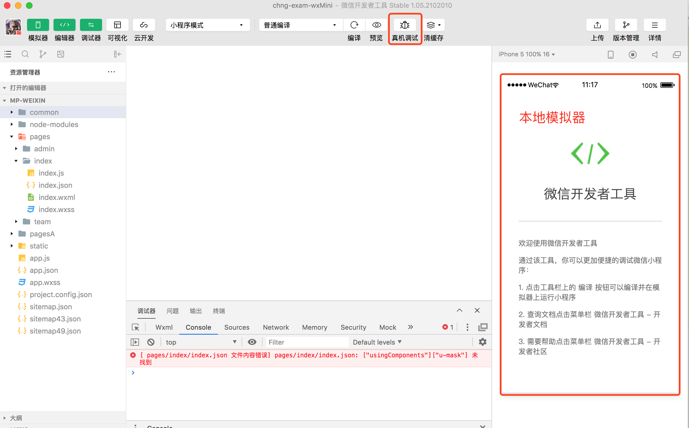
Task: Expand the common folder
Action: (44, 112)
